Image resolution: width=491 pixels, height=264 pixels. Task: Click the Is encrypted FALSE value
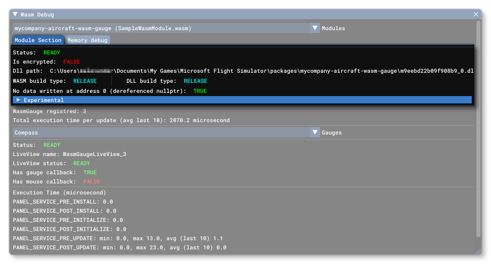click(x=72, y=62)
